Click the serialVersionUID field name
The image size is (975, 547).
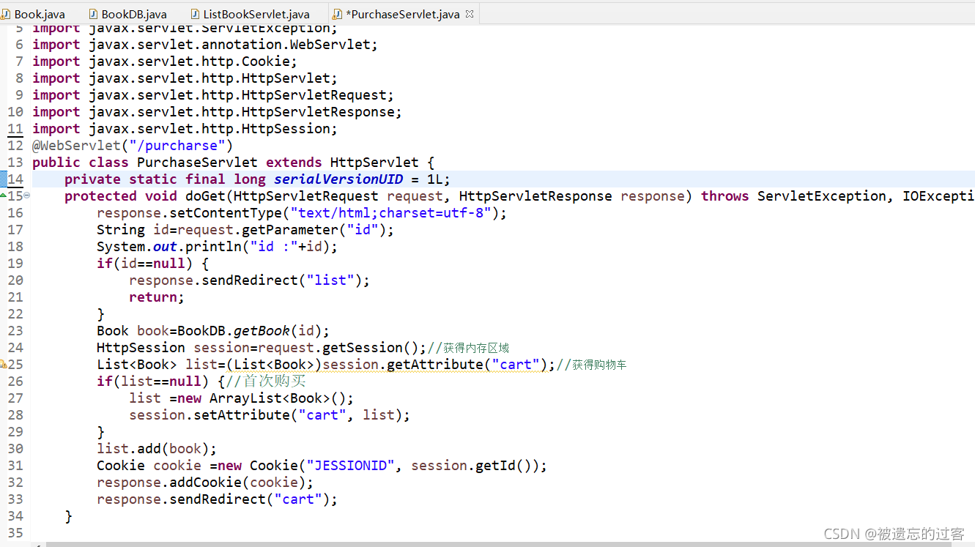tap(338, 179)
